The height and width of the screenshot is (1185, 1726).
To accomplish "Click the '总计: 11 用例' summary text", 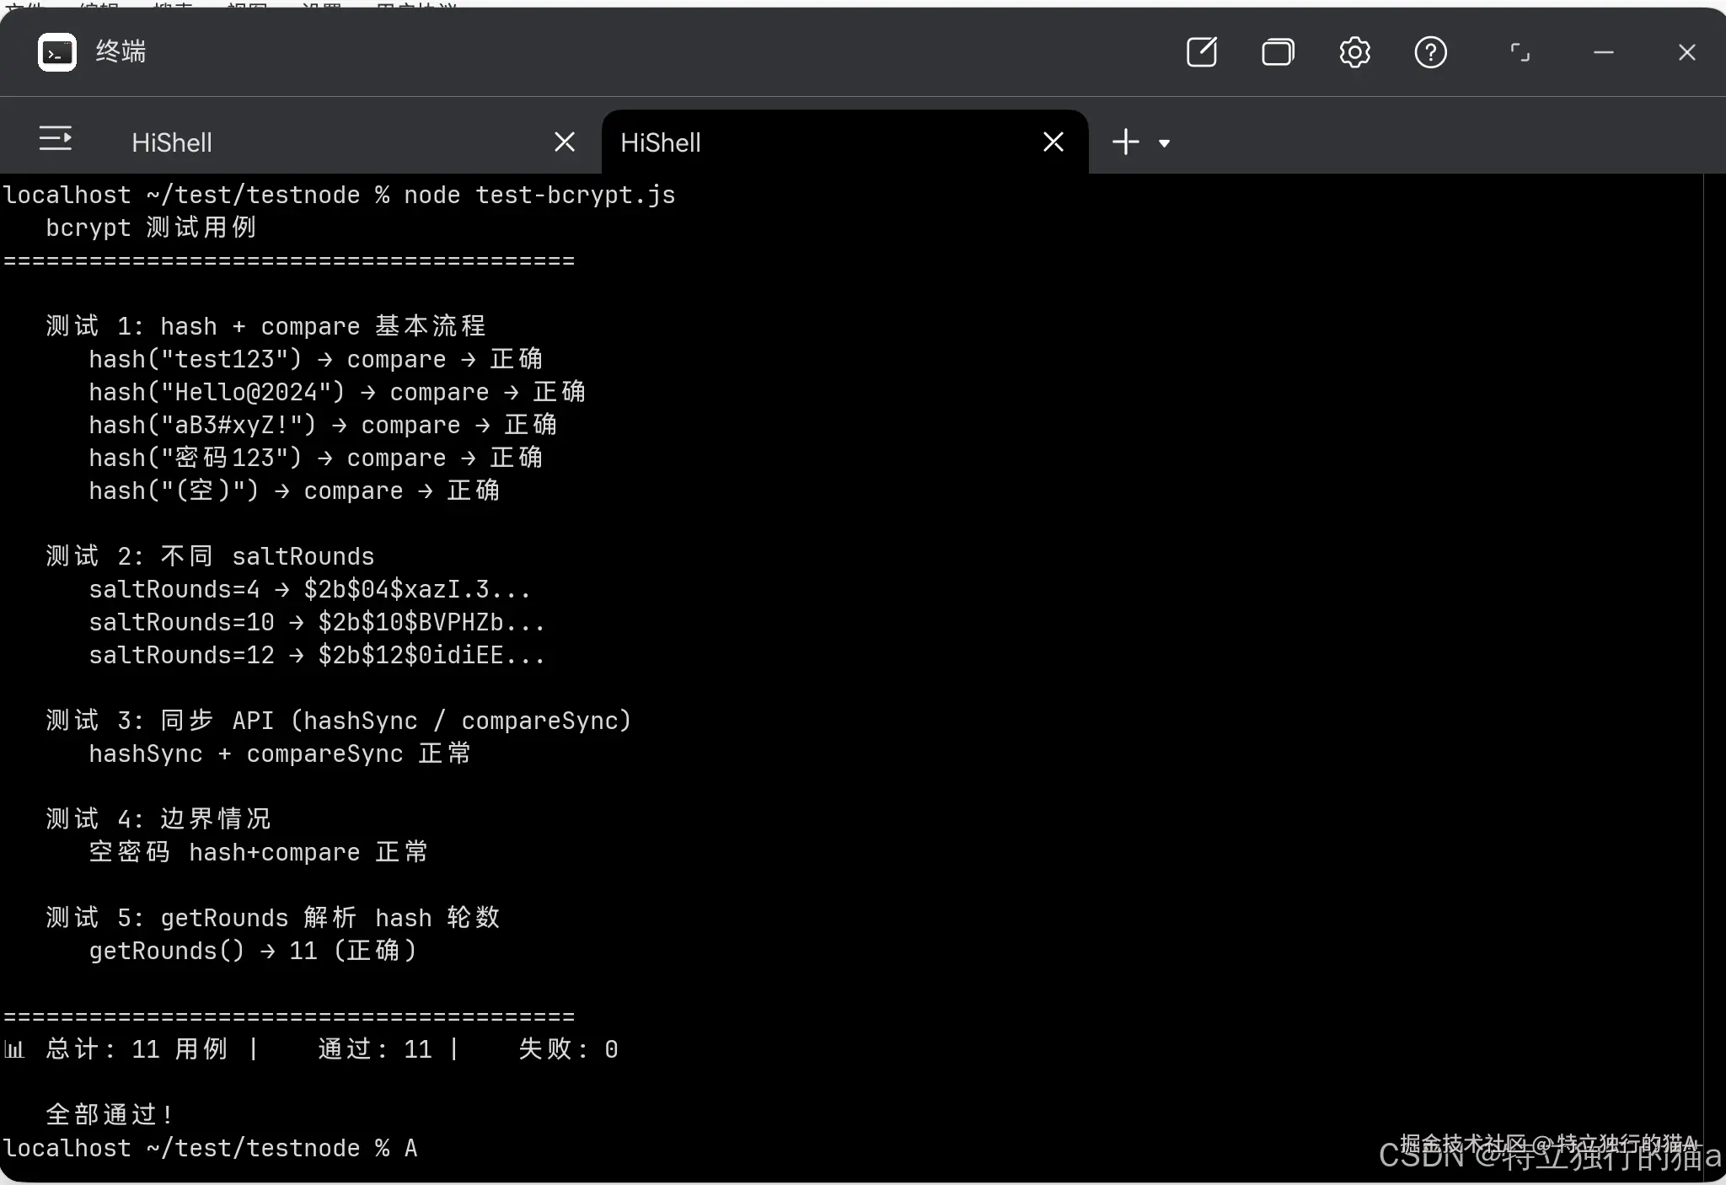I will click(137, 1049).
